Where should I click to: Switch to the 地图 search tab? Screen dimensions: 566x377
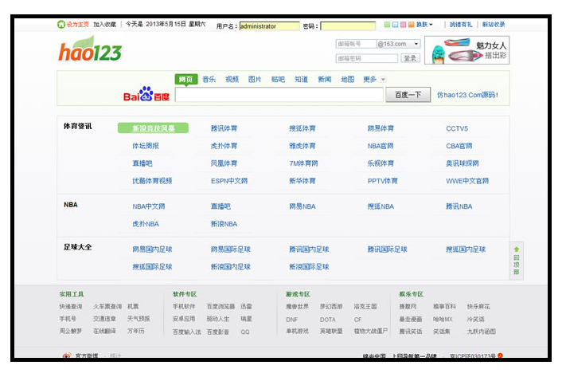(348, 79)
